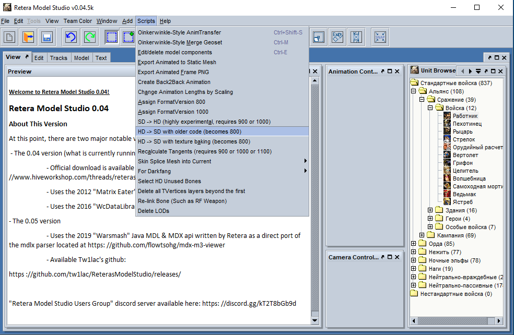Click the Preview vertical scrollbar down arrow

click(314, 320)
